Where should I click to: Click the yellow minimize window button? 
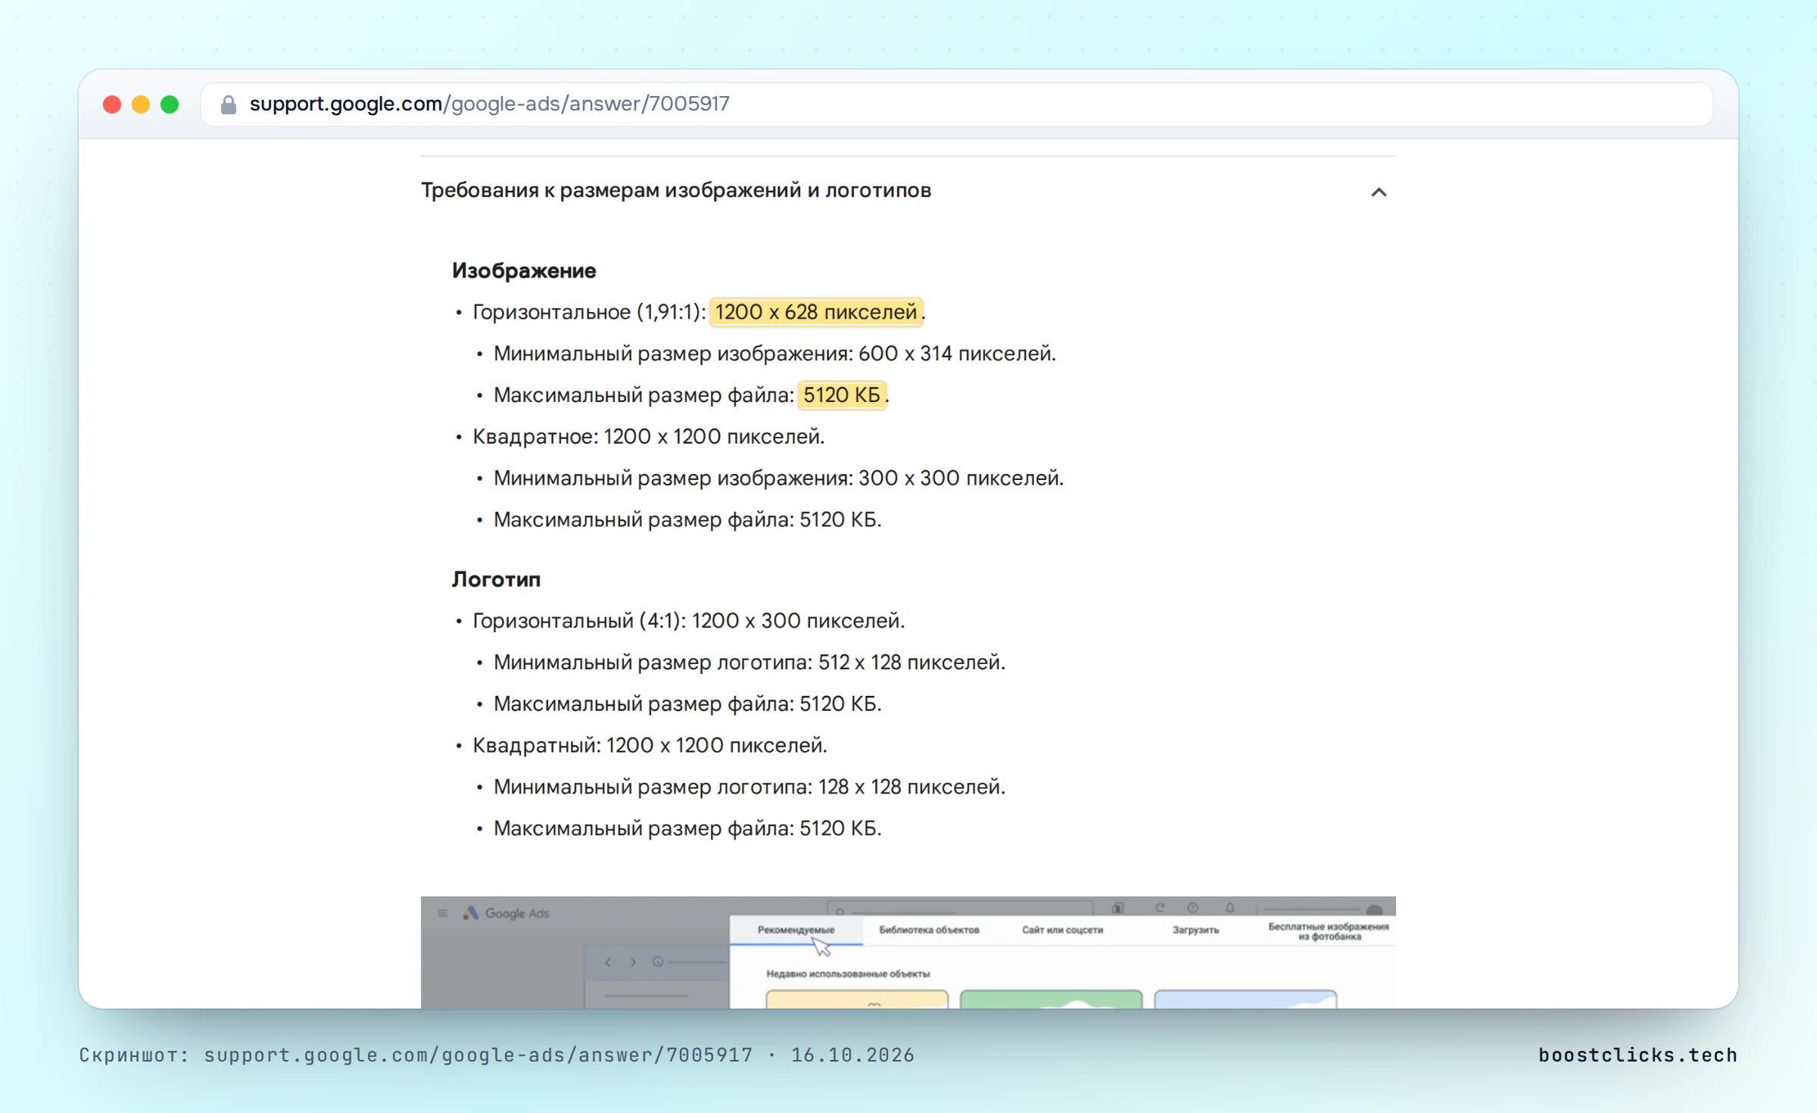[141, 104]
